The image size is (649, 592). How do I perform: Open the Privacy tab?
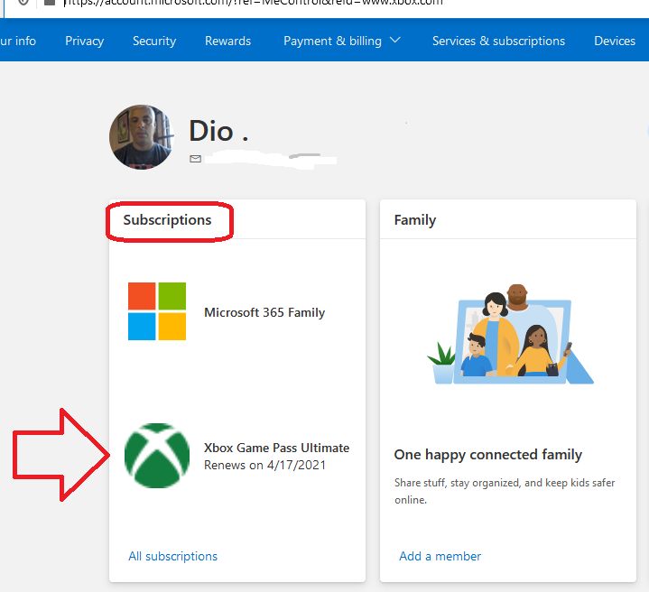pyautogui.click(x=85, y=41)
